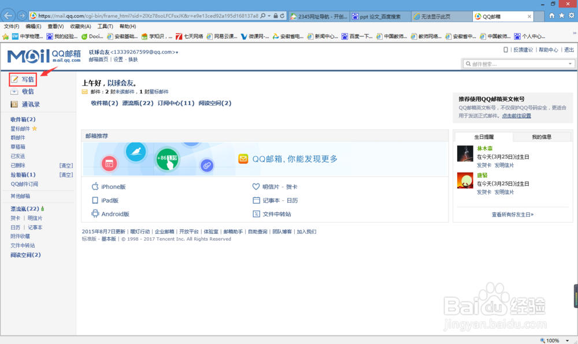
Task: Click the phone icon beside 反馈建议
Action: coord(506,50)
